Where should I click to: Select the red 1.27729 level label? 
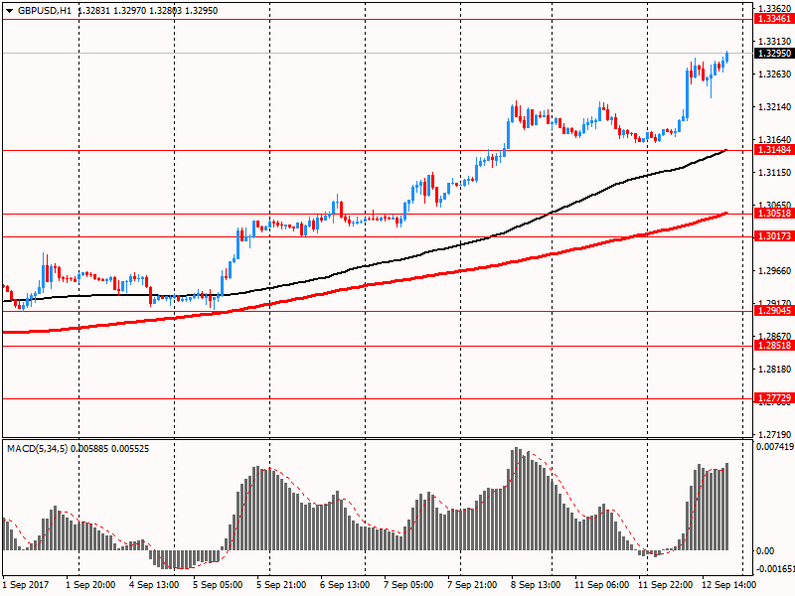point(774,398)
